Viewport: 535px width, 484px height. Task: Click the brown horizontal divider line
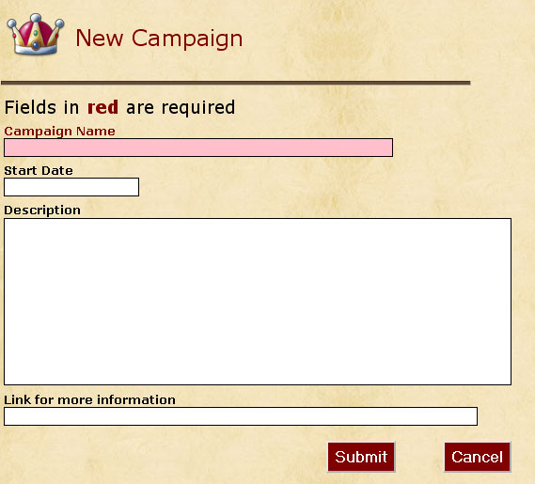(236, 83)
